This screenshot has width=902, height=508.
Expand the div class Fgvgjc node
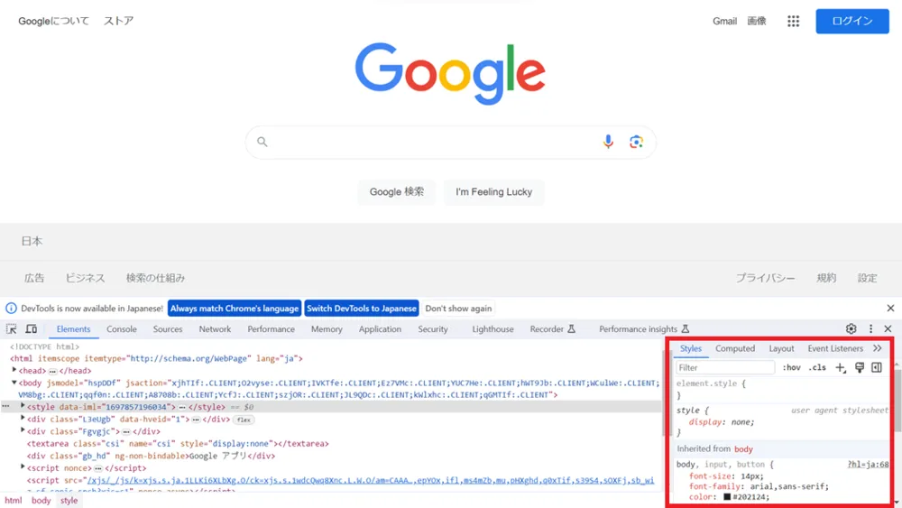23,430
